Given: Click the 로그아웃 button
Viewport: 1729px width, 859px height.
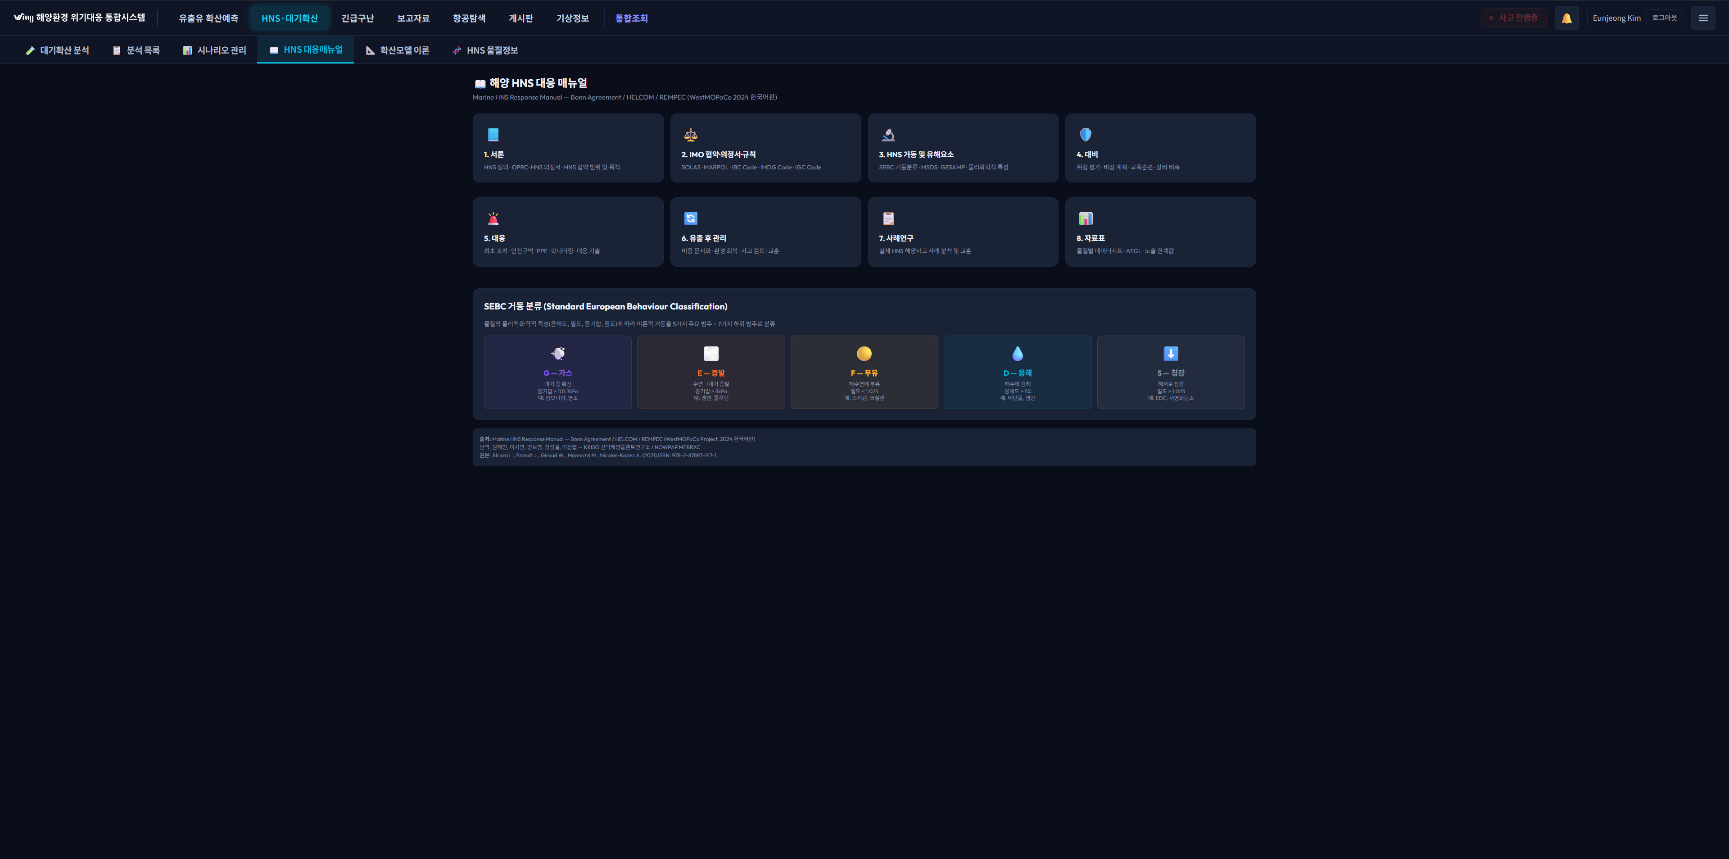Looking at the screenshot, I should [x=1664, y=18].
